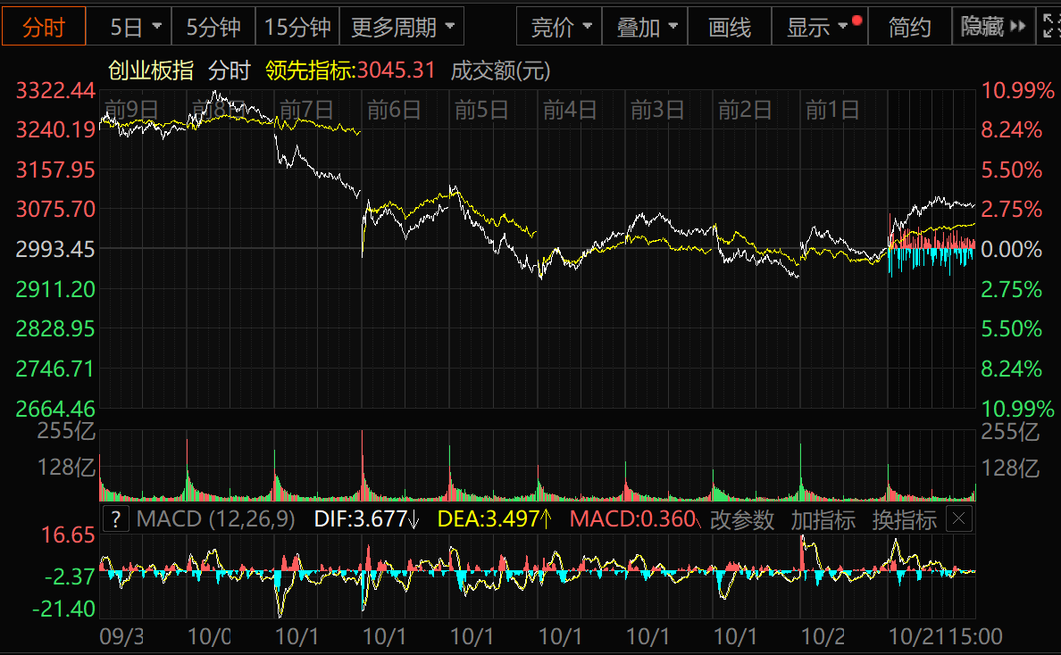
Task: Select the 前5日 day marker on chart
Action: point(480,110)
